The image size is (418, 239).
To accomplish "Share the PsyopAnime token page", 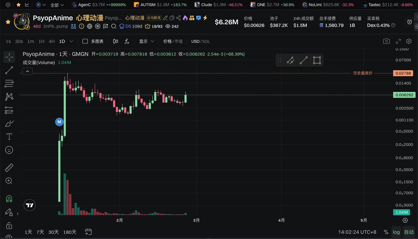I will coord(178,18).
